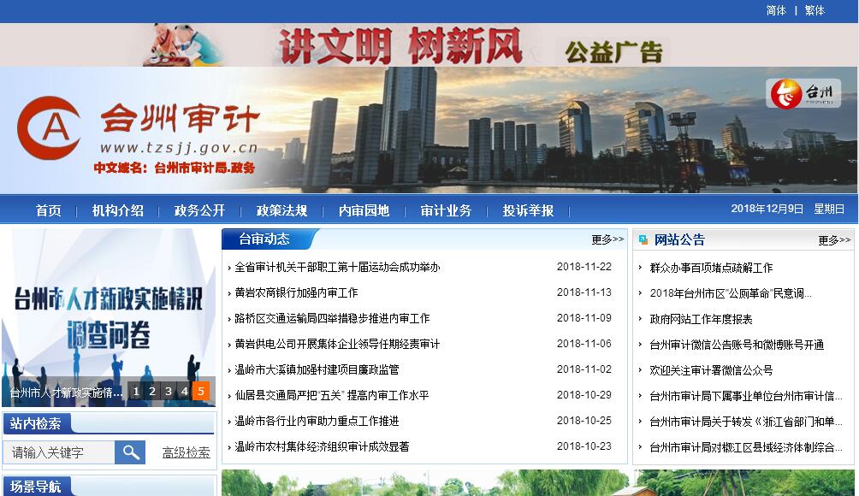
Task: Select slide number 1 in carousel
Action: 135,392
